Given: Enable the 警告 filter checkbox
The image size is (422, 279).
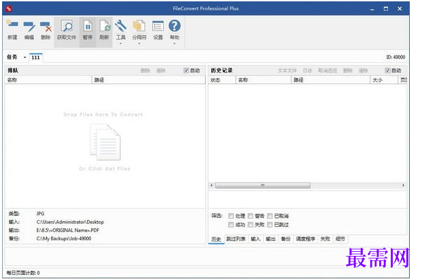Looking at the screenshot, I should click(x=250, y=216).
